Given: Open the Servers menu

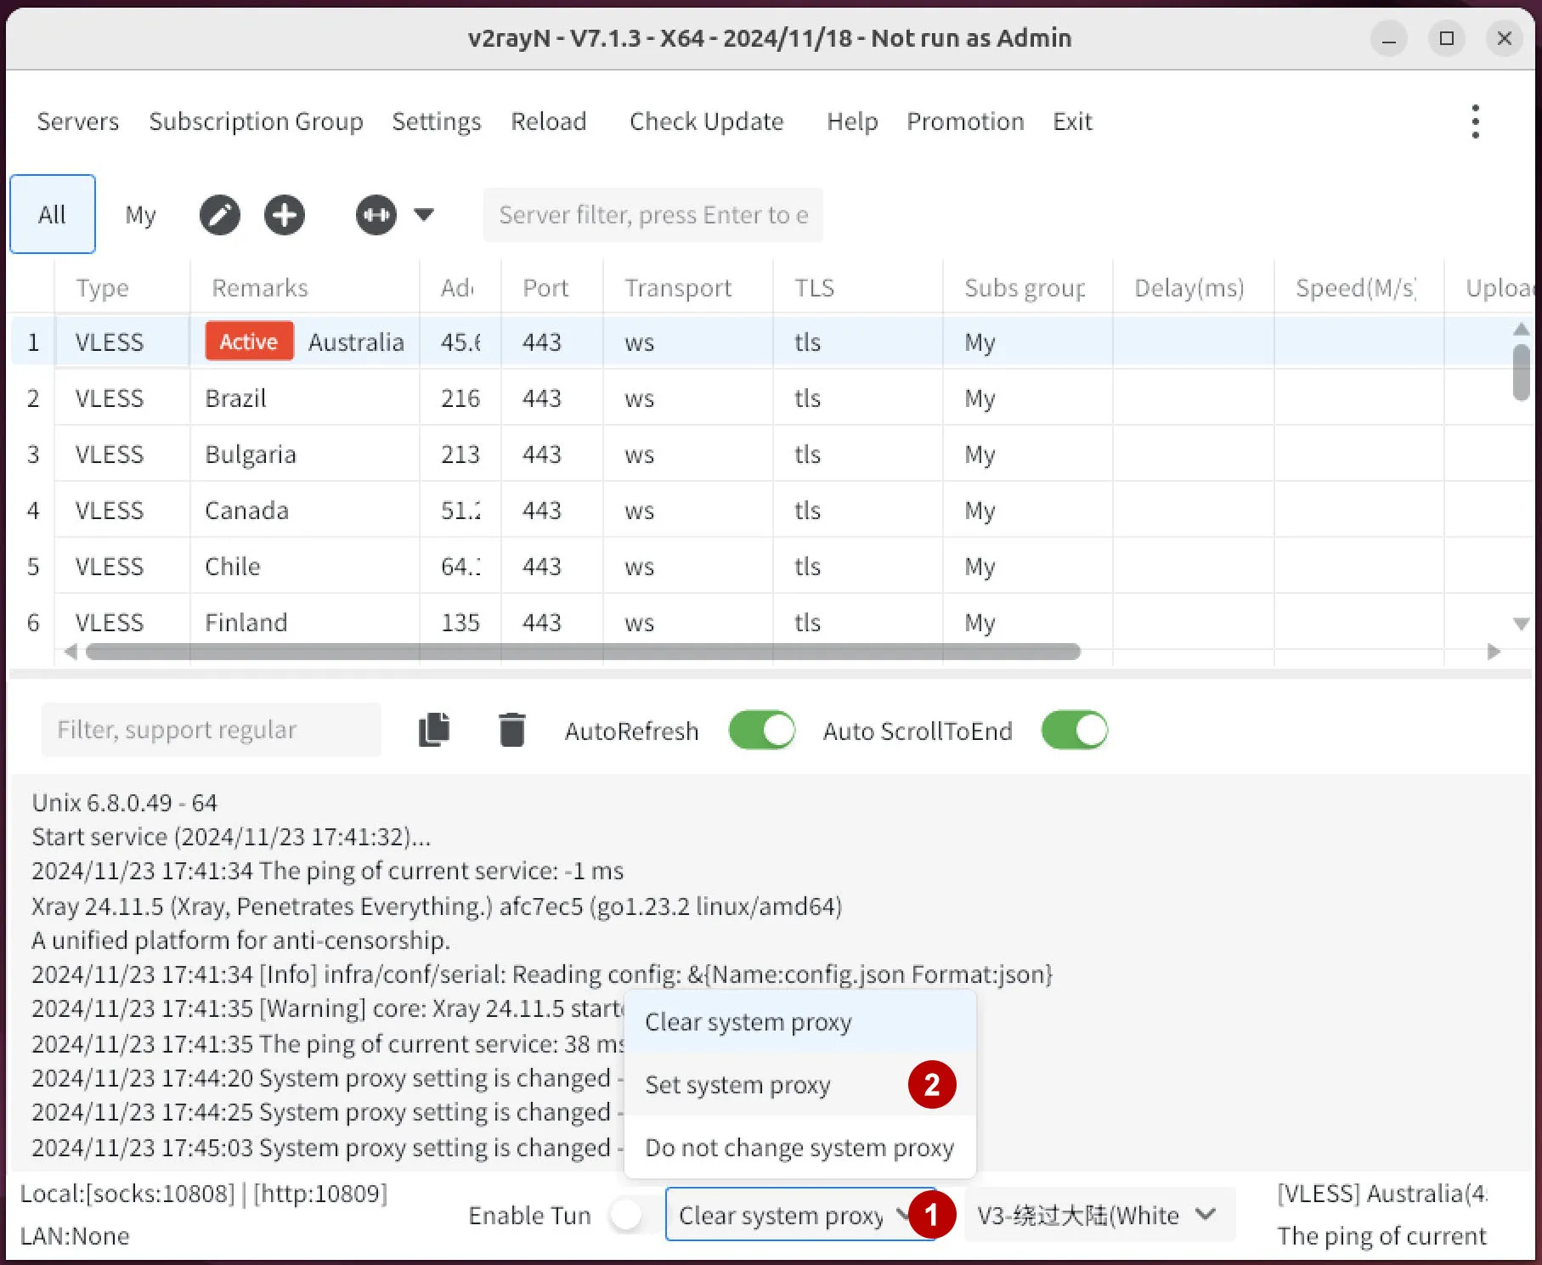Looking at the screenshot, I should tap(78, 121).
